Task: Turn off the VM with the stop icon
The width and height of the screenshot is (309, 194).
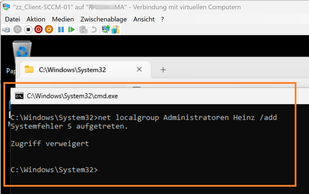Action: (x=28, y=29)
